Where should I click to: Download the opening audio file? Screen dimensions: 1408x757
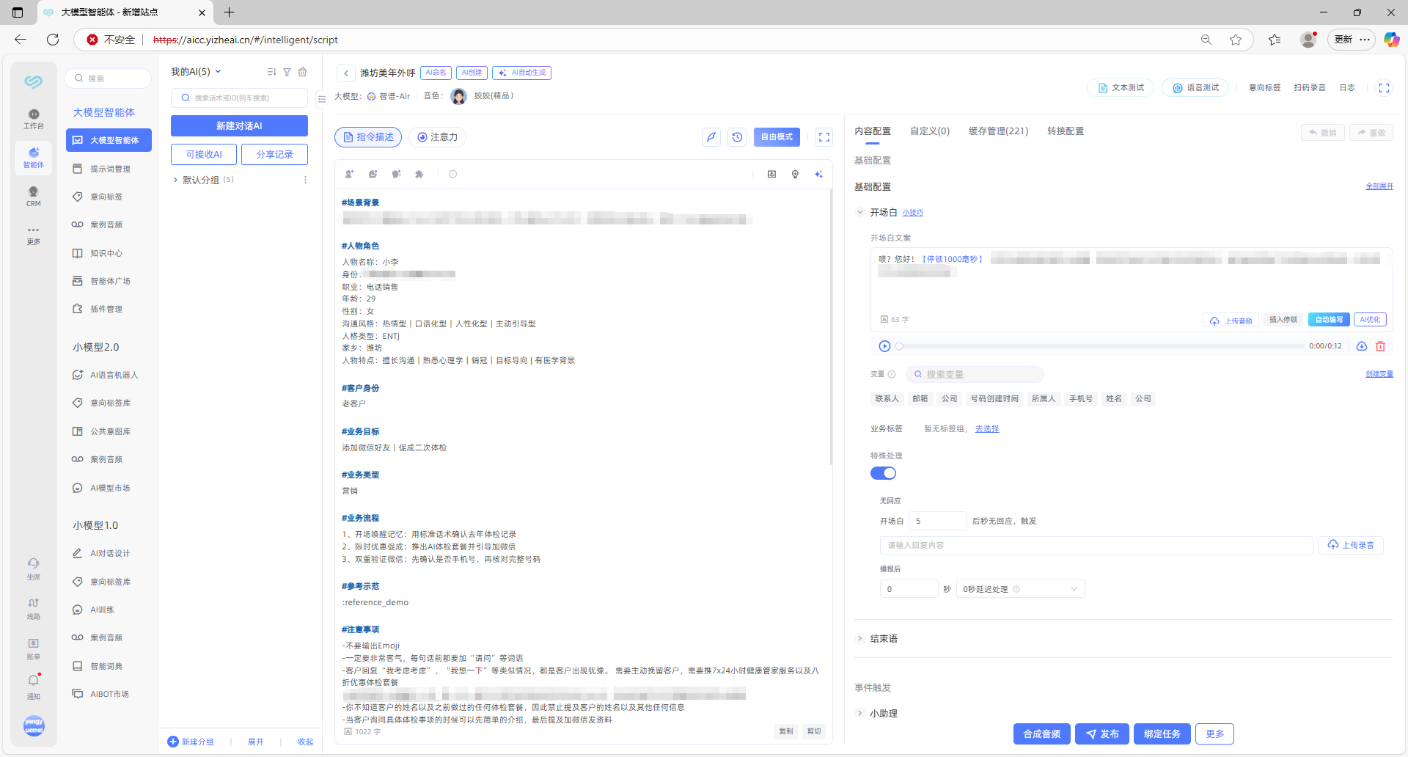click(1362, 346)
